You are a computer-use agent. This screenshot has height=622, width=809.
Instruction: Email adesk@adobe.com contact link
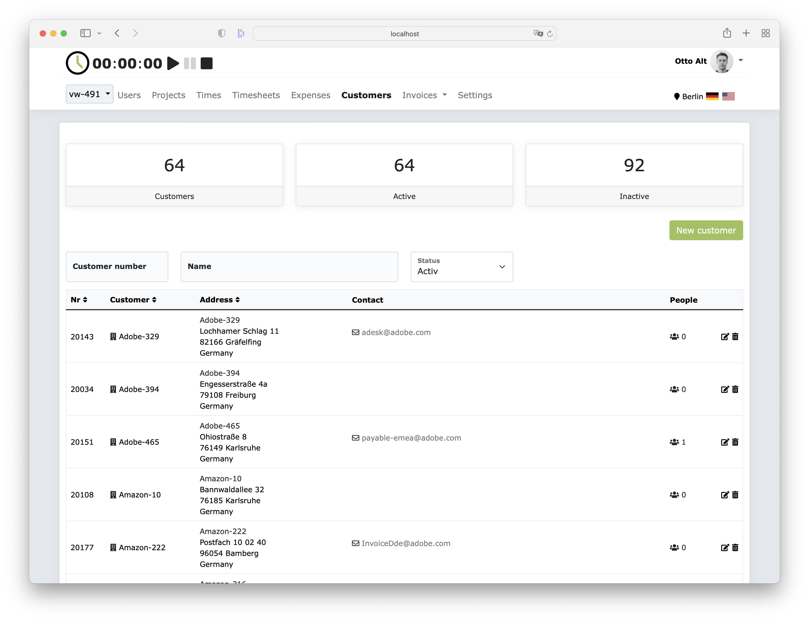396,332
